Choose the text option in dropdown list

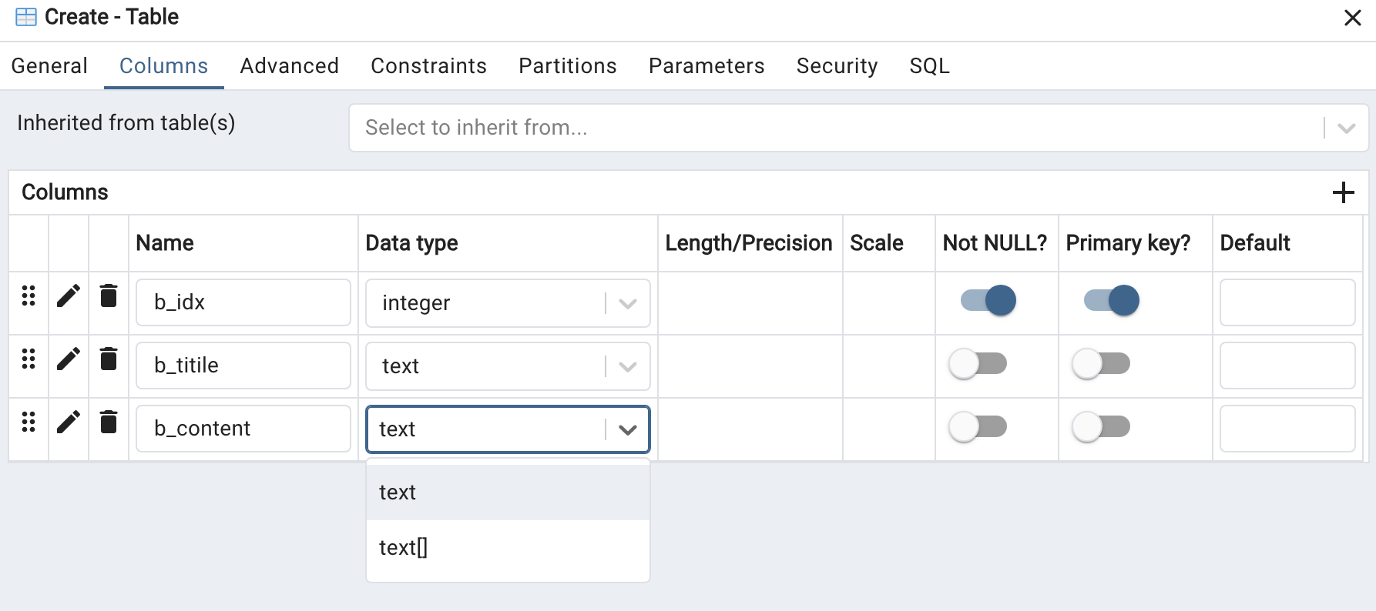398,492
